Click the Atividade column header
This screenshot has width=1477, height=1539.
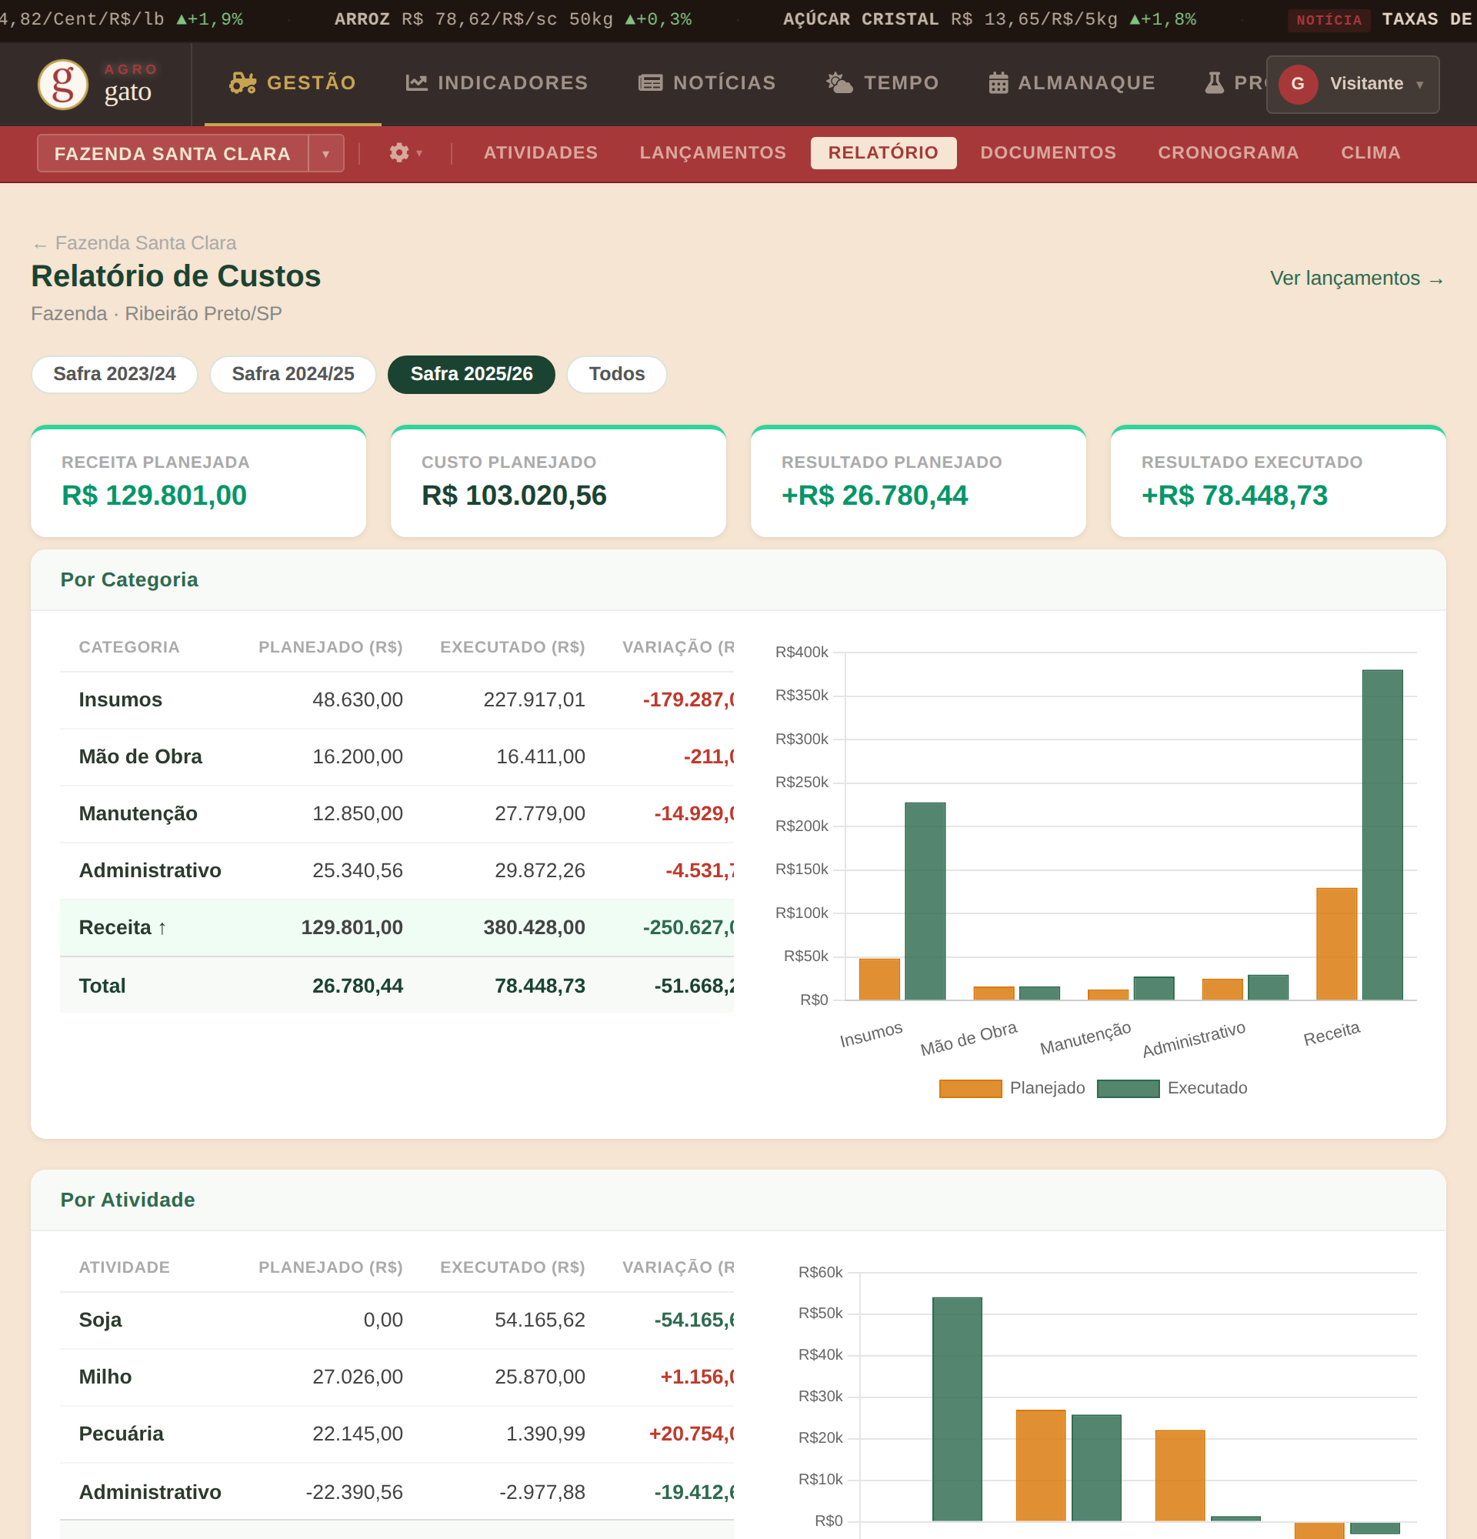124,1267
